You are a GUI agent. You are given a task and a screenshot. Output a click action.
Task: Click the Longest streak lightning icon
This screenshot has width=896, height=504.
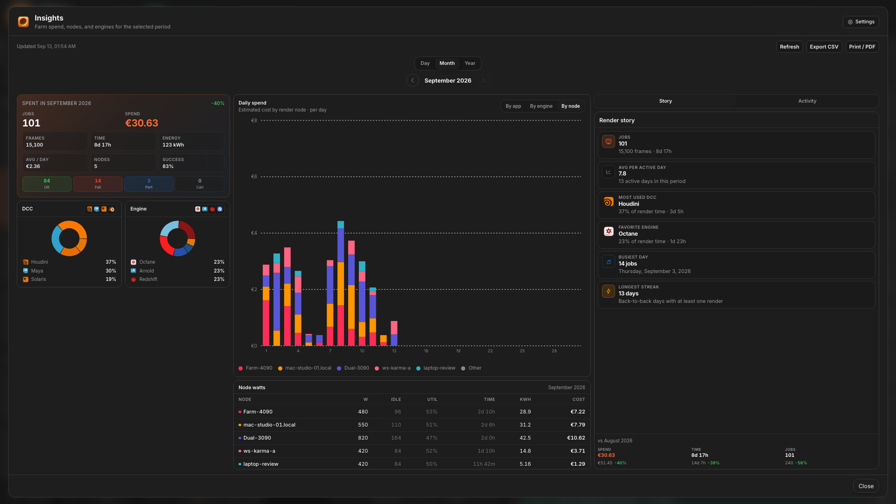tap(609, 291)
